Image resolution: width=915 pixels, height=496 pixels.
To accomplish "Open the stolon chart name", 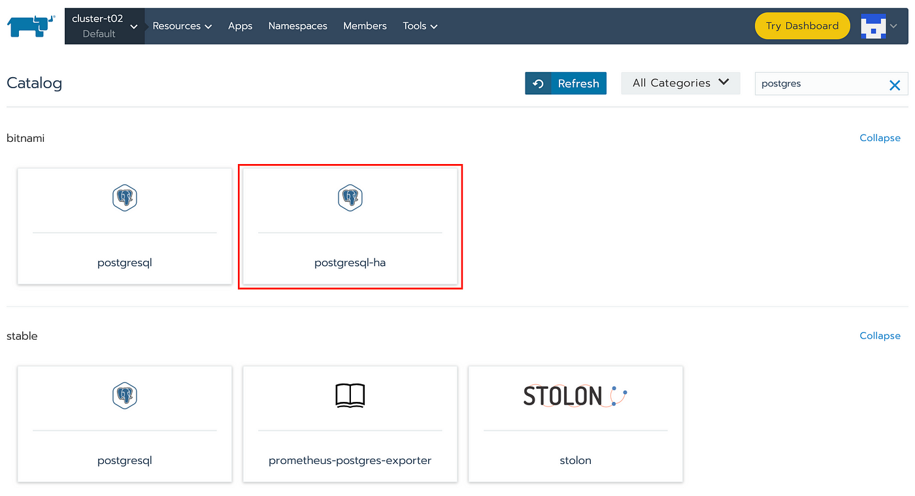I will [x=575, y=461].
